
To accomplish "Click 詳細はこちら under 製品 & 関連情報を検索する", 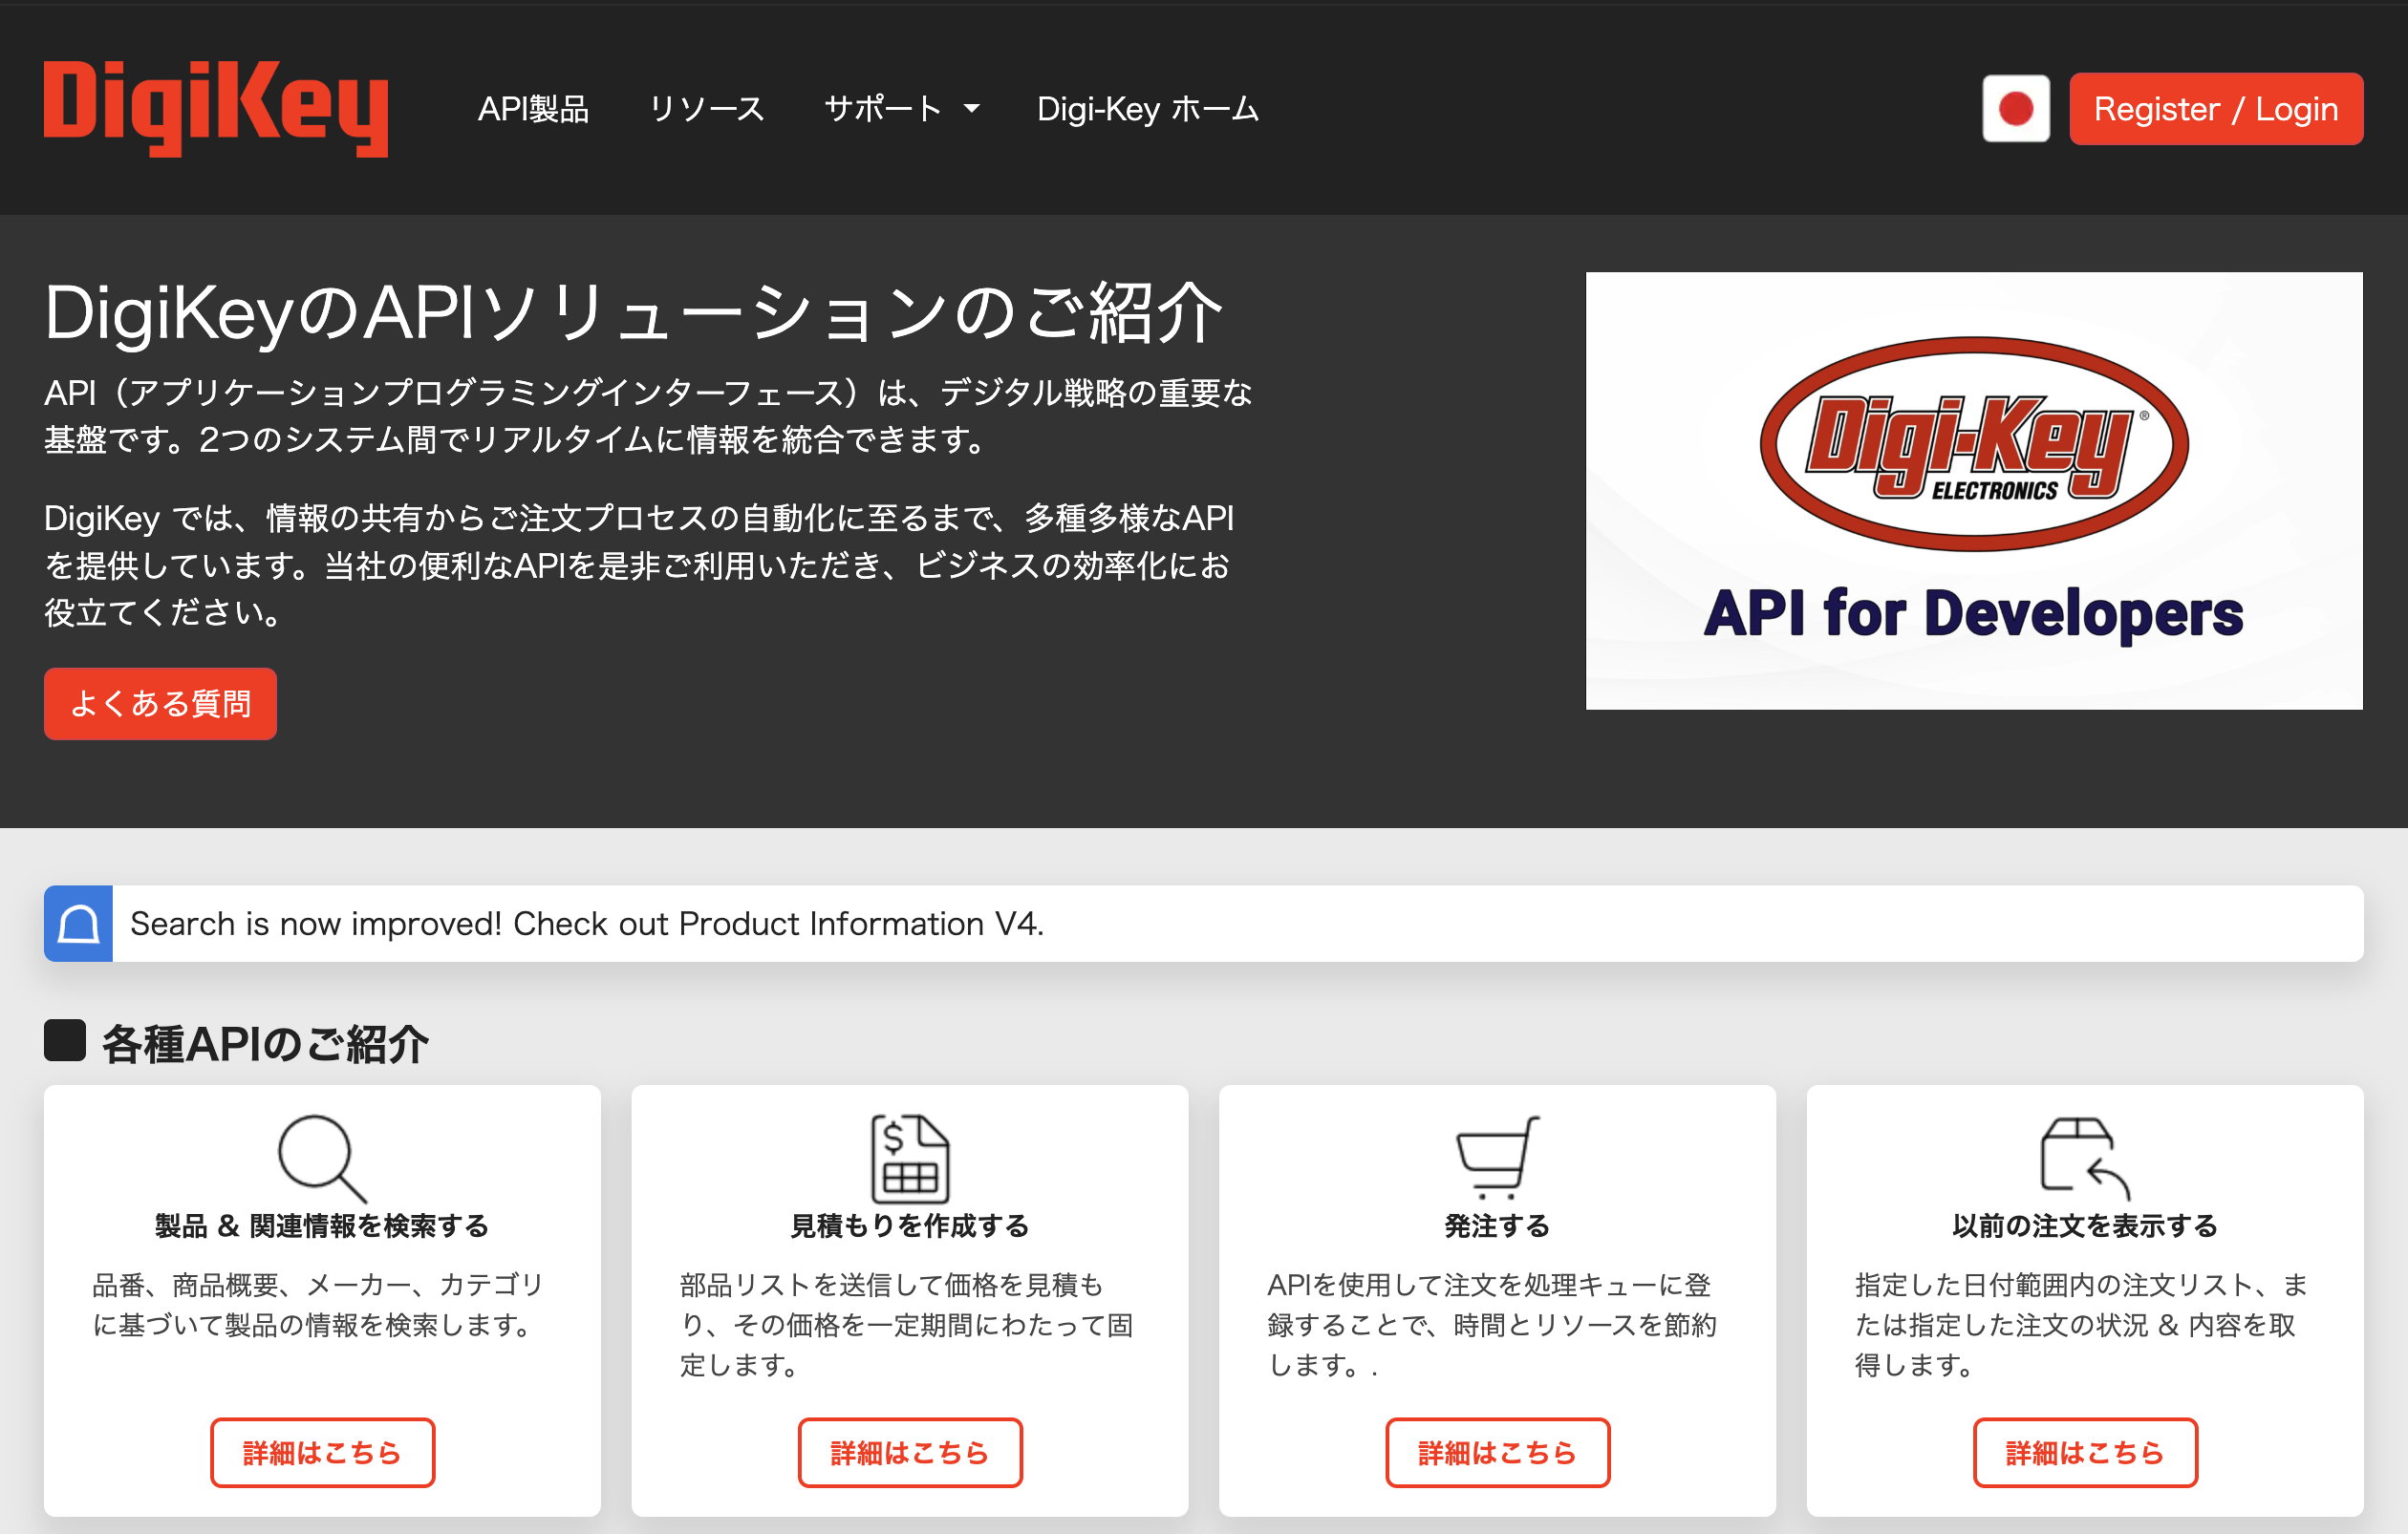I will coord(322,1452).
